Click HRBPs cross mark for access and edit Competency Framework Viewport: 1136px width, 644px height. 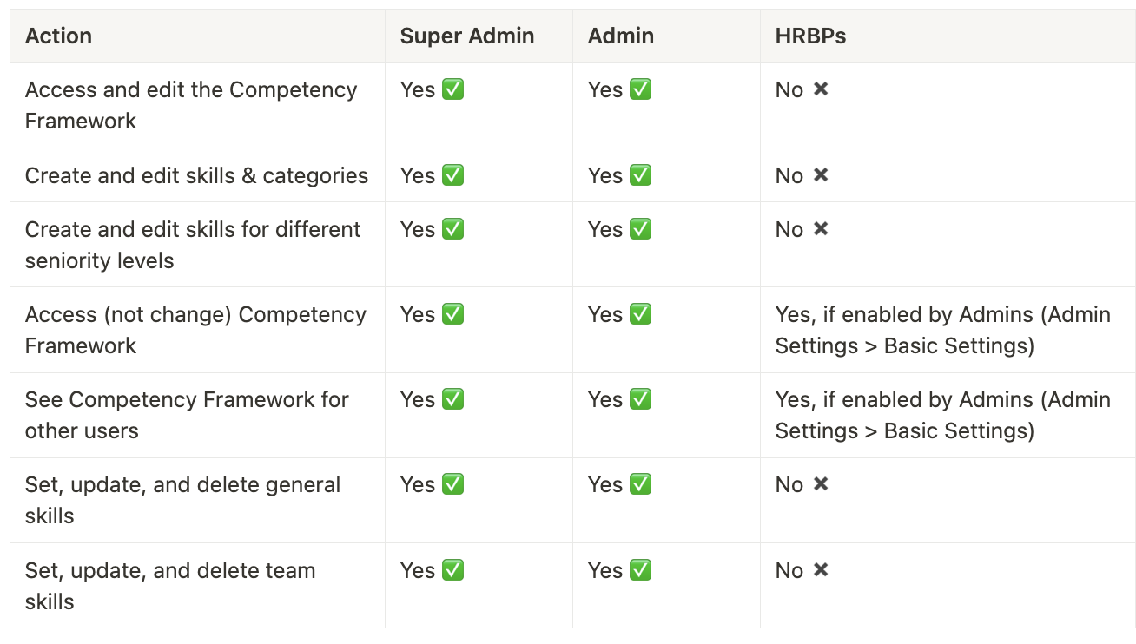coord(821,89)
